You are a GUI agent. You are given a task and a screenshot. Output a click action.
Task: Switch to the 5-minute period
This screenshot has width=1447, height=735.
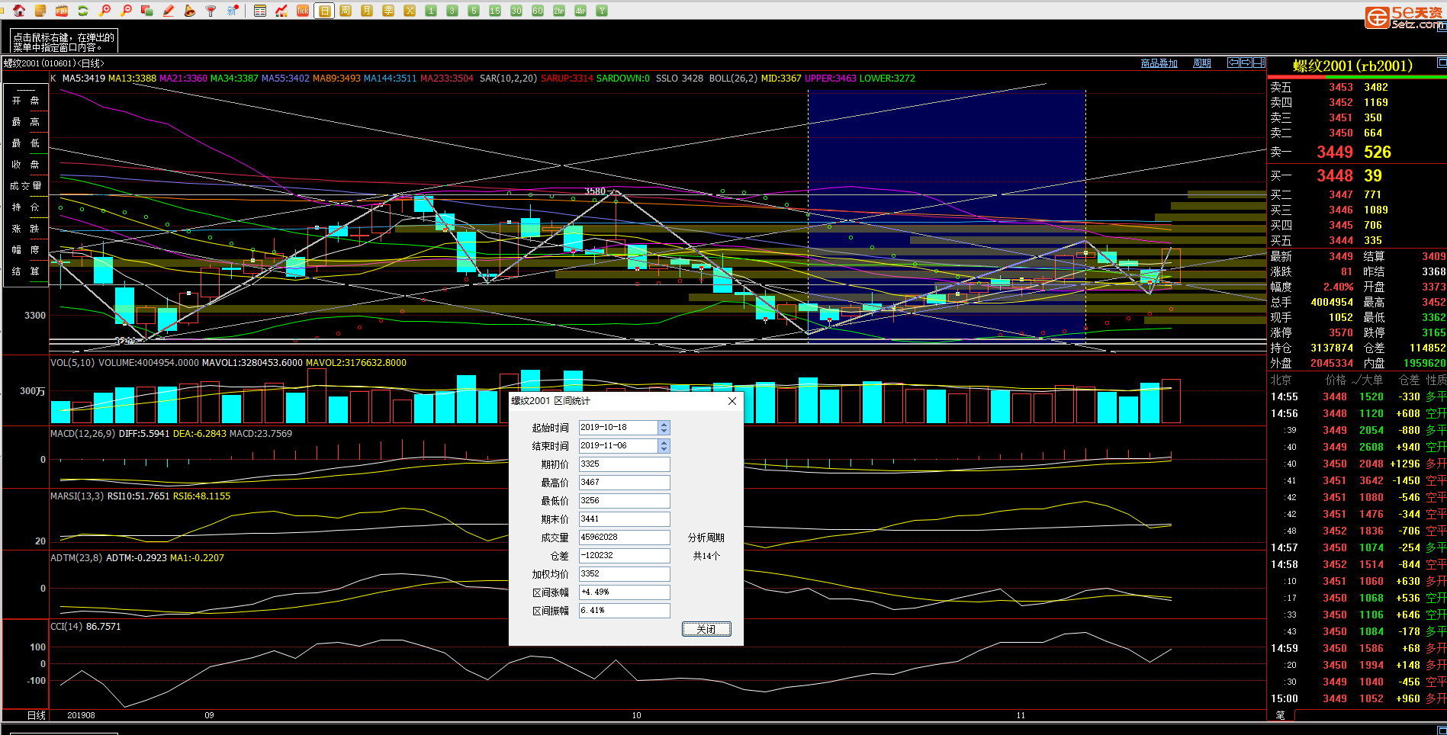pyautogui.click(x=474, y=11)
